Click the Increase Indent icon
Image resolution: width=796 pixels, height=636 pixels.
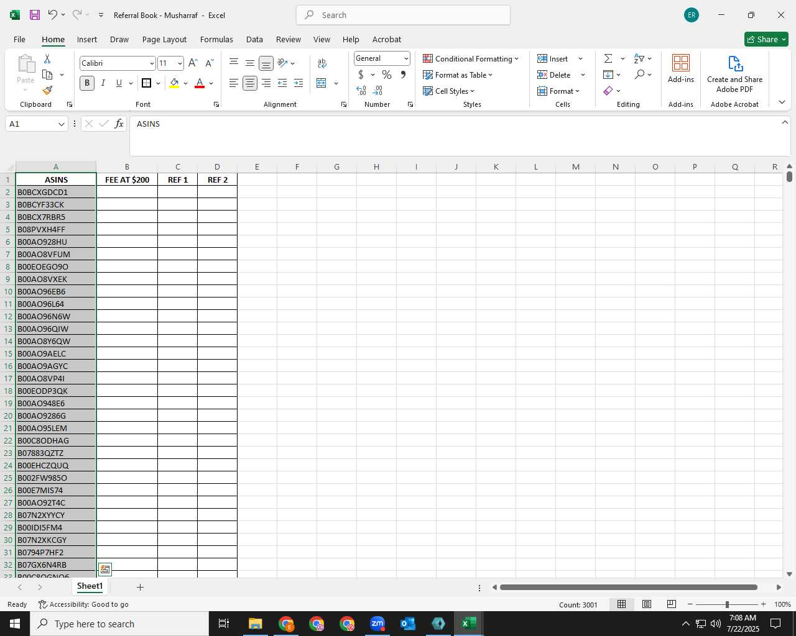[x=298, y=83]
